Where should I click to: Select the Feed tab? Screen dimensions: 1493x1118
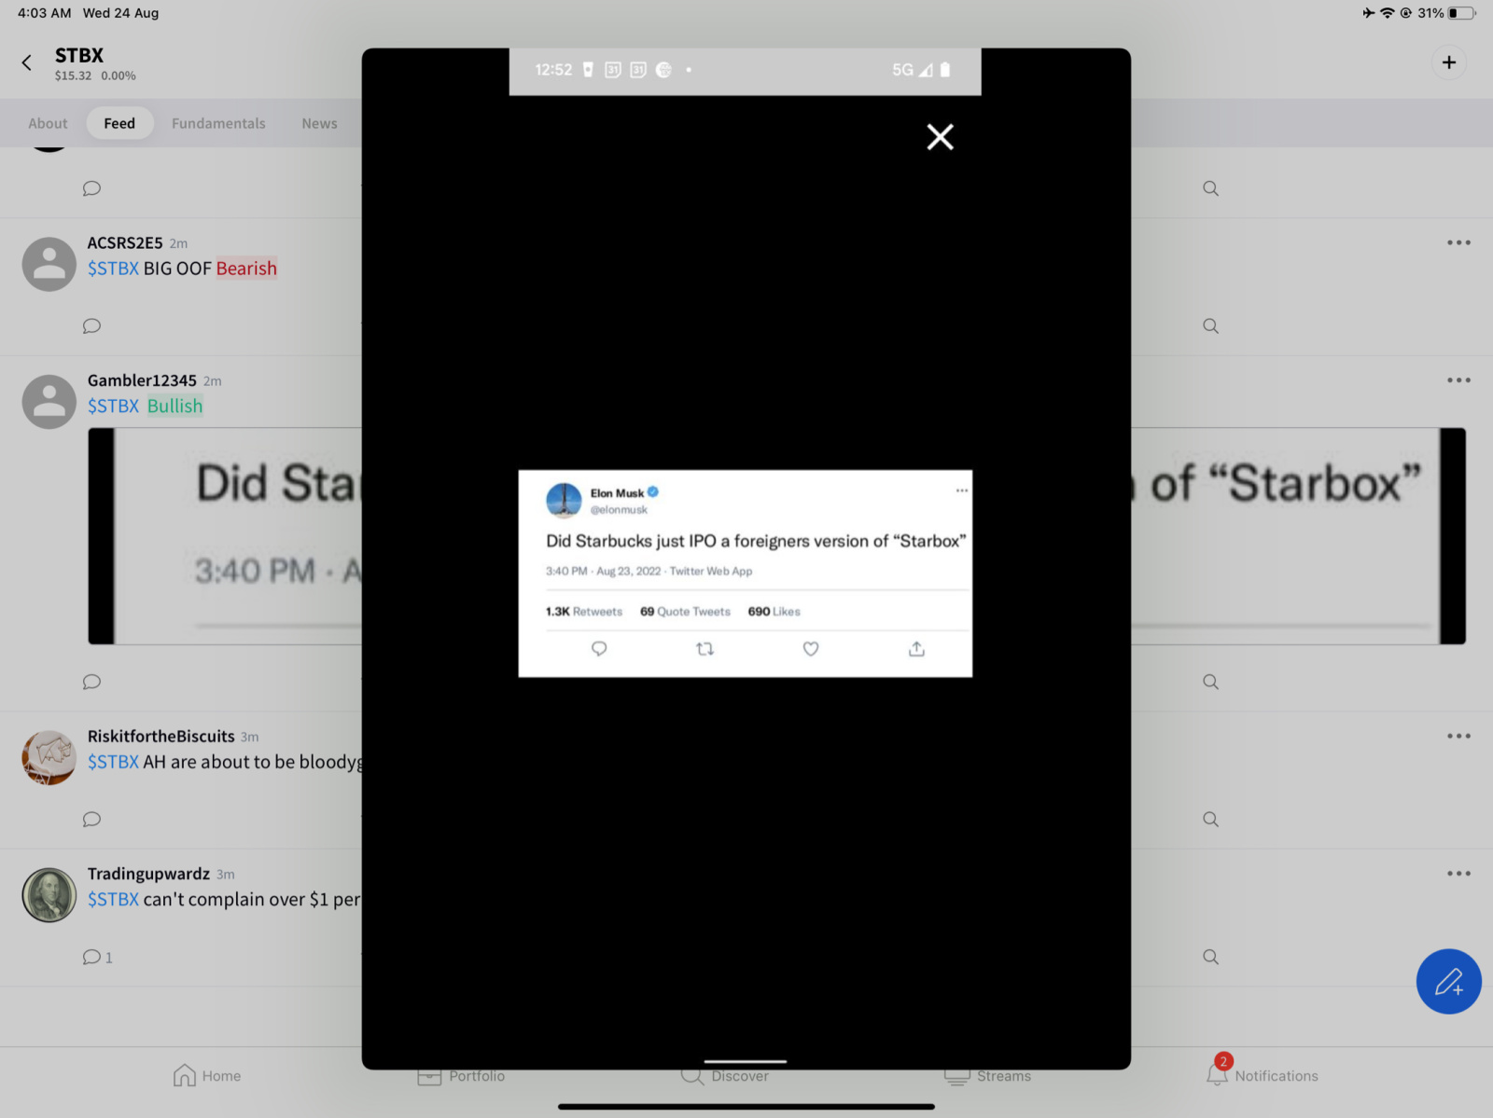[x=119, y=123]
